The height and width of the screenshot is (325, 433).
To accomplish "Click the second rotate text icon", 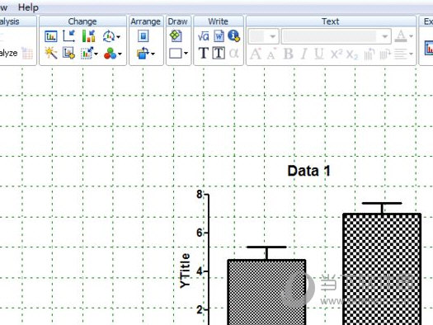I will (385, 54).
